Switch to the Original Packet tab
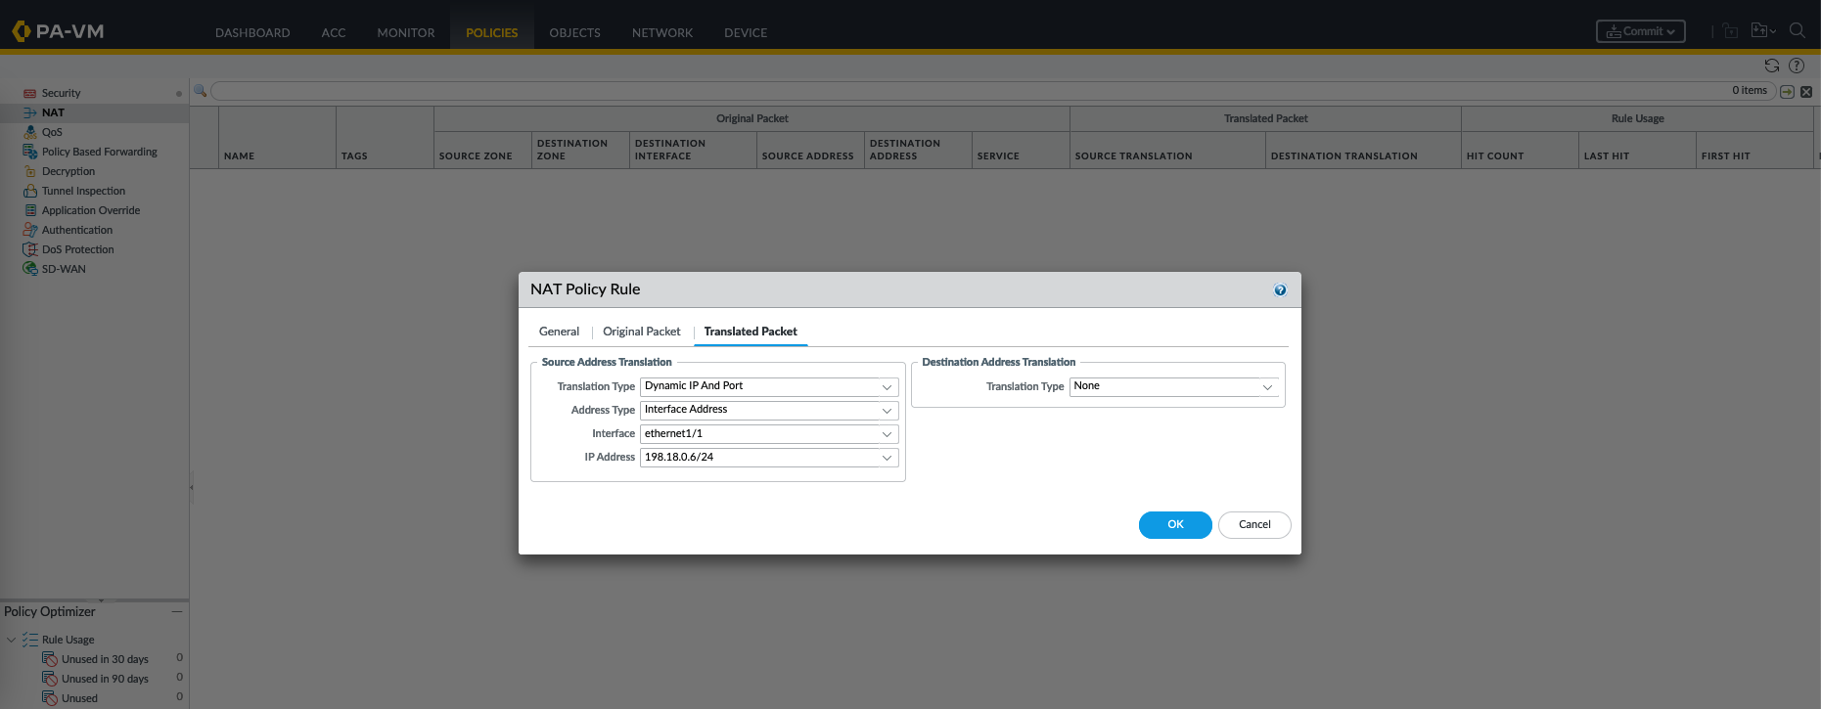 (641, 332)
